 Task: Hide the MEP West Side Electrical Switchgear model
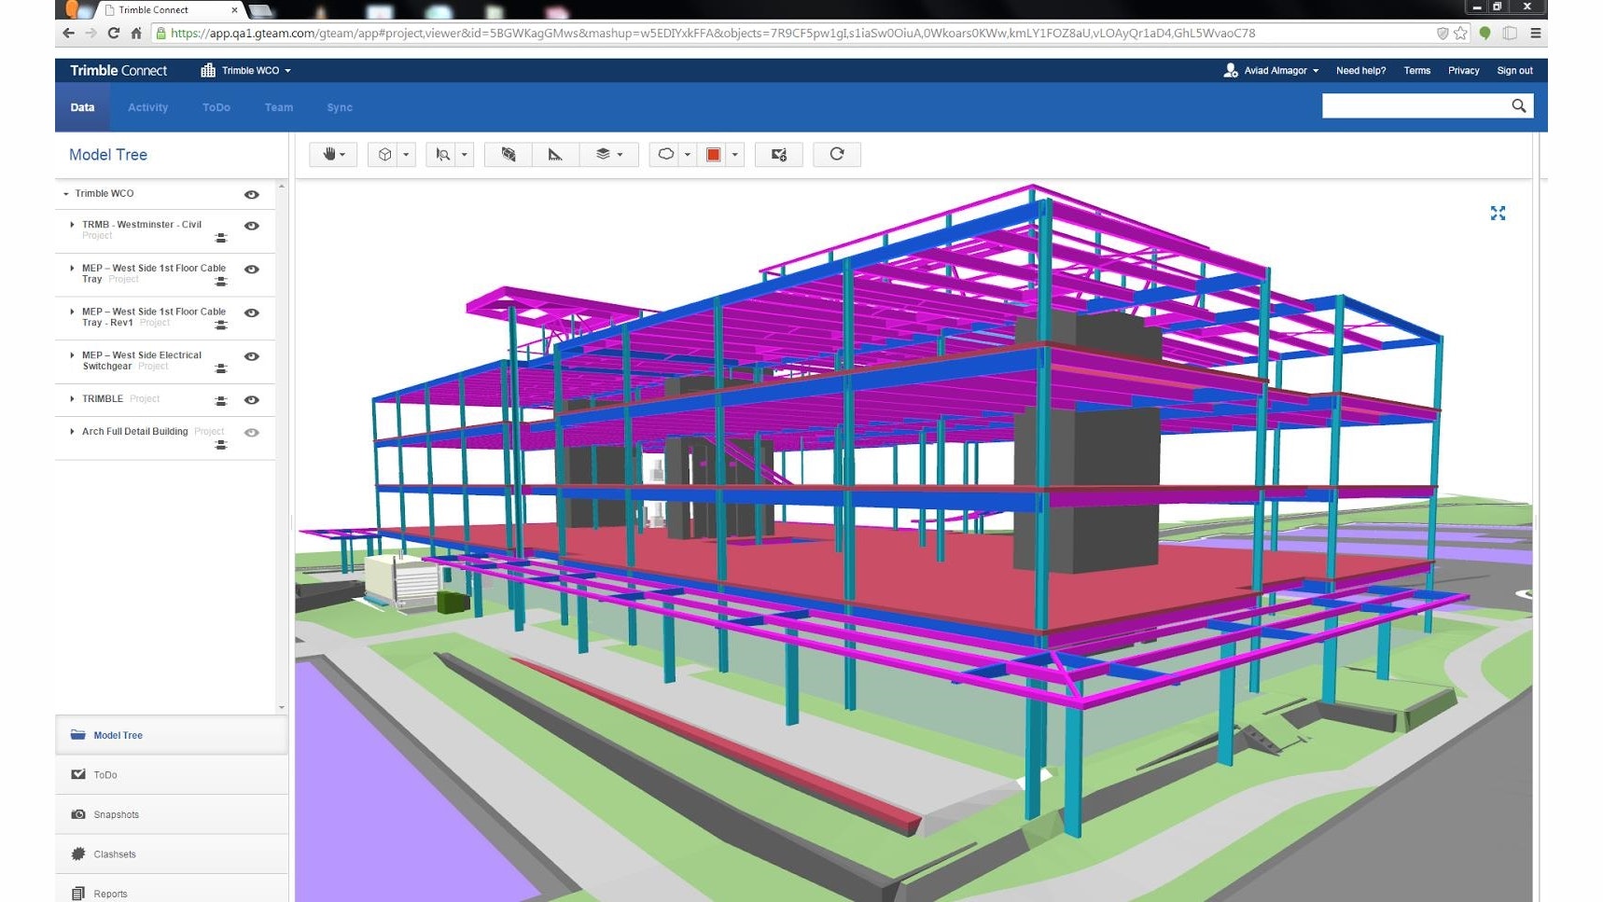coord(252,356)
